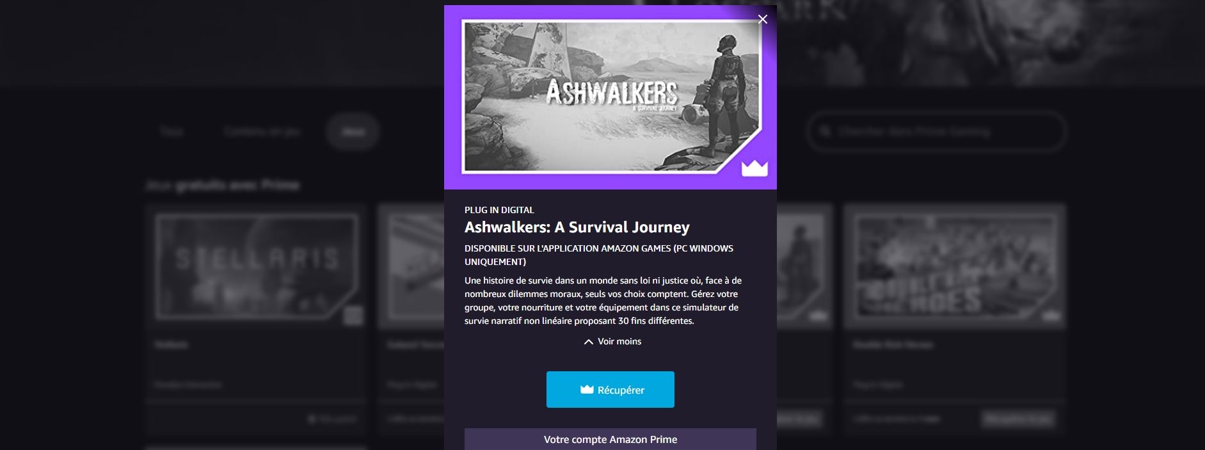
Task: Click the Ashwalkers: A Survival Journey title
Action: [x=577, y=227]
